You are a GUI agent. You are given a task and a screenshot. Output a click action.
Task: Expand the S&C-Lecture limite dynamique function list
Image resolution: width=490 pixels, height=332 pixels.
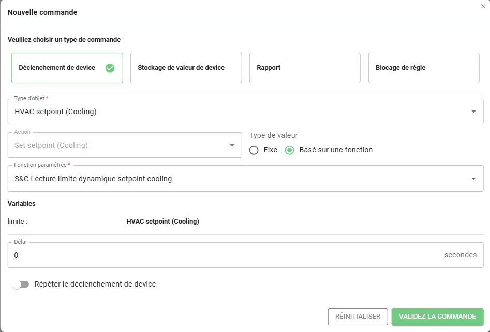pyautogui.click(x=238, y=179)
